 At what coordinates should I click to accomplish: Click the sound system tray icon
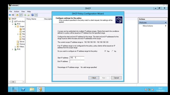(153, 90)
